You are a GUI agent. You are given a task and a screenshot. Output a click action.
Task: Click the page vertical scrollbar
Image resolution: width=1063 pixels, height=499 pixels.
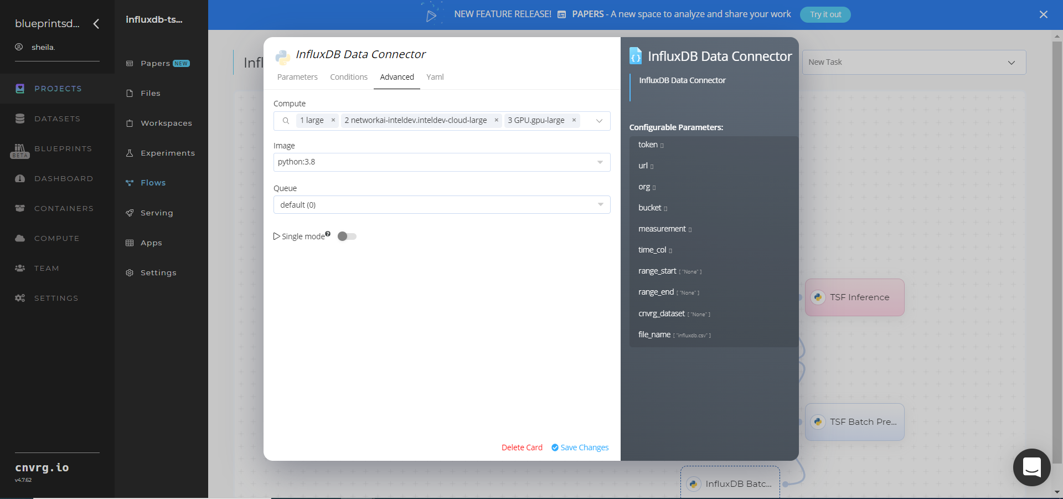(1057, 252)
